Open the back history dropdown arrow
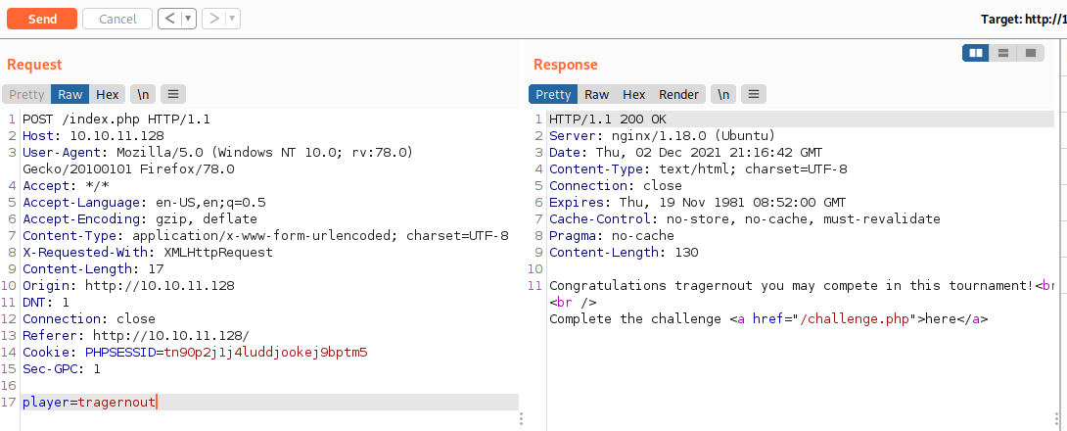This screenshot has height=431, width=1067. click(x=188, y=19)
